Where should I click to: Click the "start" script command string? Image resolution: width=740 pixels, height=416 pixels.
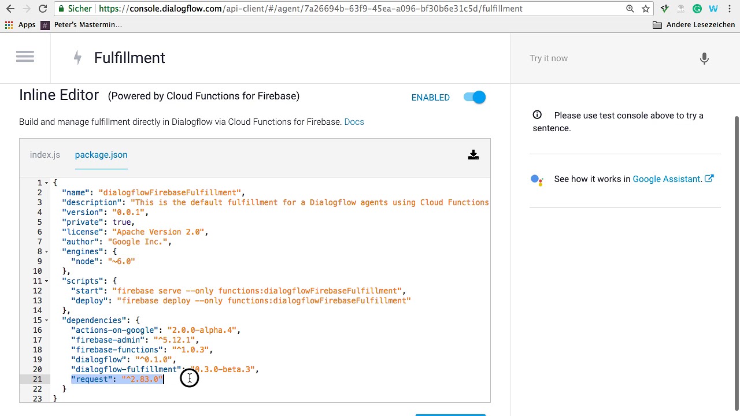click(257, 291)
